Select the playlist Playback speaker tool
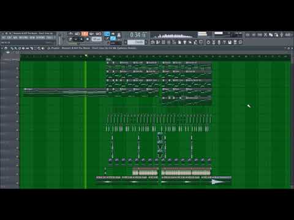Image resolution: width=294 pixels, height=220 pixels. coord(43,48)
